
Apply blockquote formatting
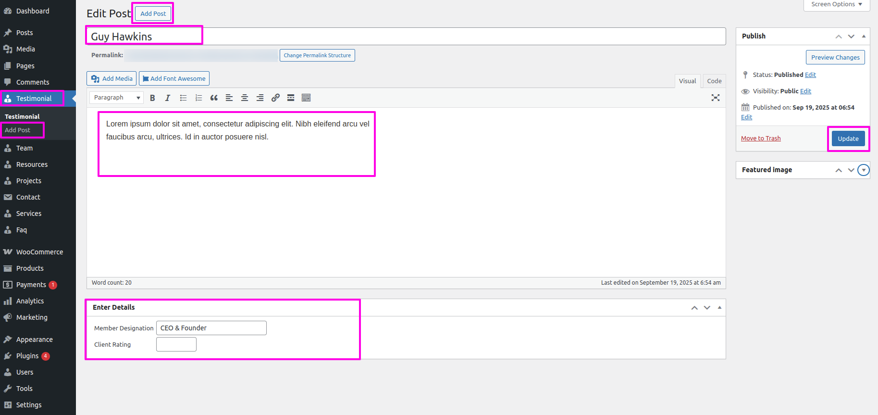[214, 98]
